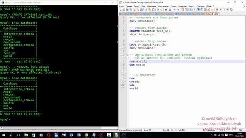
Task: Open the Синтаксисы menu
Action: click(163, 6)
